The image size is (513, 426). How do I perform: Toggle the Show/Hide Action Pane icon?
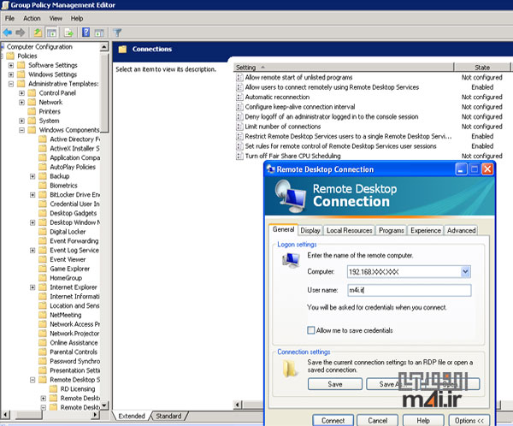pyautogui.click(x=99, y=33)
